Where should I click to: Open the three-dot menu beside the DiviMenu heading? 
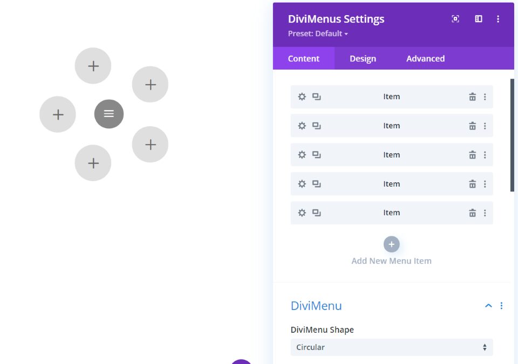(501, 306)
